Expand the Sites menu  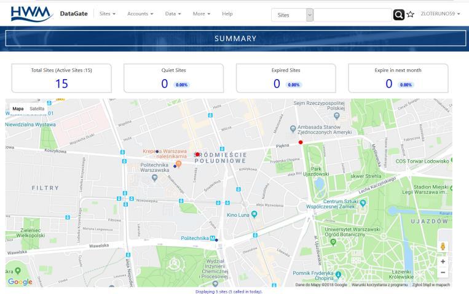pos(108,14)
